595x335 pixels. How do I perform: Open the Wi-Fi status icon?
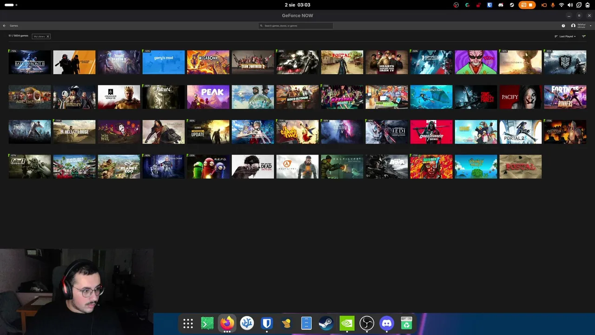click(562, 5)
